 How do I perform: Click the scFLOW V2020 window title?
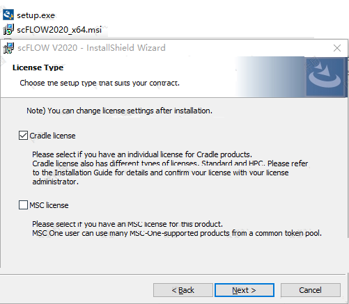tap(91, 48)
